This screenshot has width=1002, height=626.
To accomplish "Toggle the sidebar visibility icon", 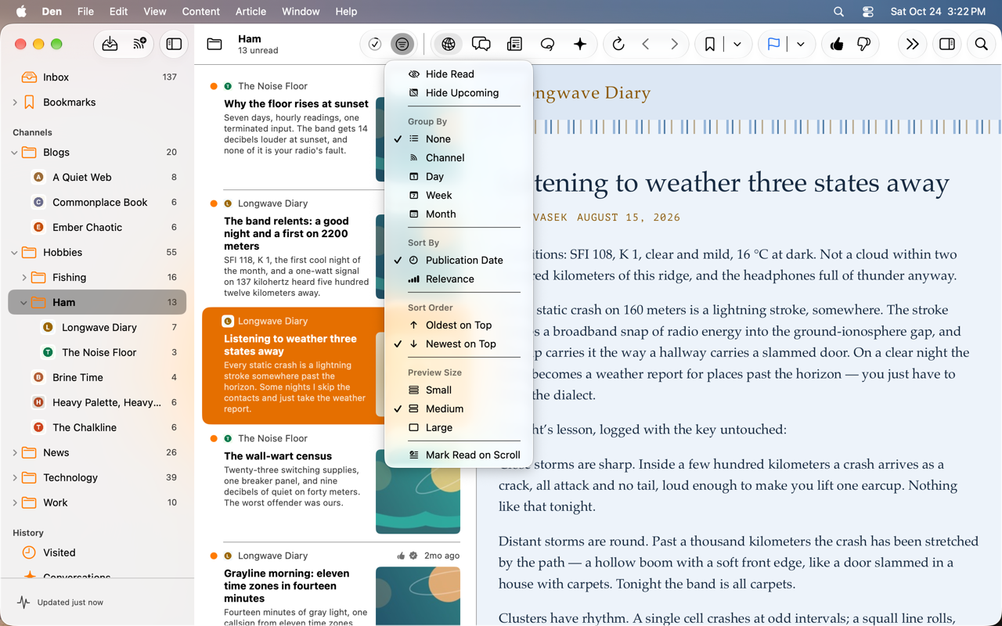I will [x=174, y=45].
